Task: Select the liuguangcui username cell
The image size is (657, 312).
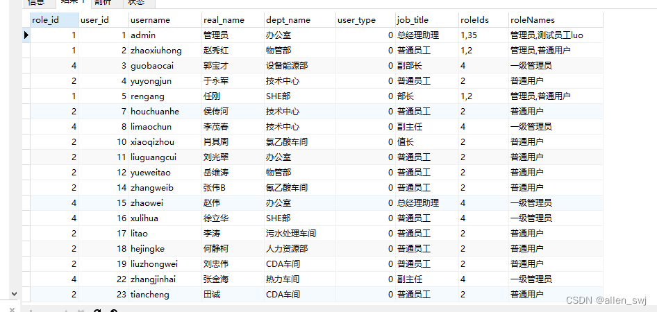Action: 165,157
